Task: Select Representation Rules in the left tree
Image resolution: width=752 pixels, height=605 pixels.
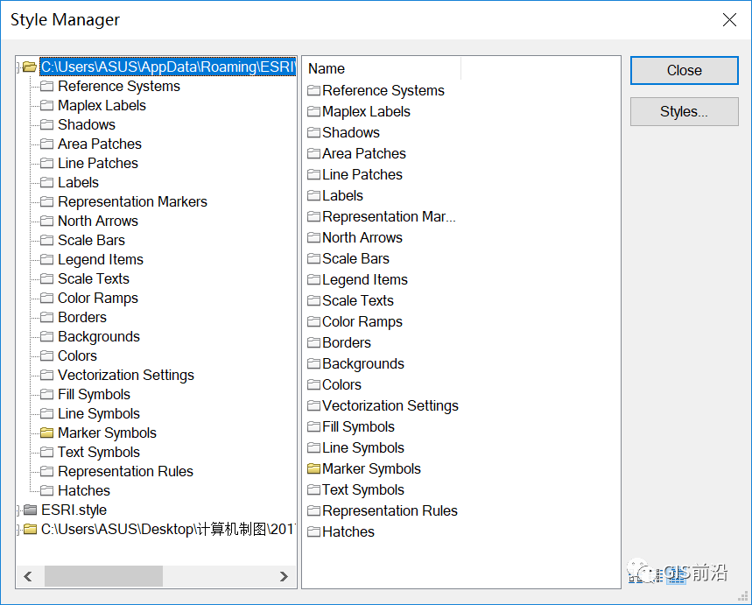Action: click(x=125, y=471)
